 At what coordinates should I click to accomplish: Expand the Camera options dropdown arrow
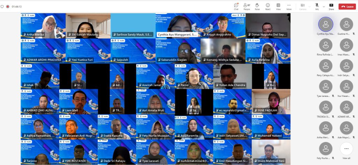click(309, 6)
